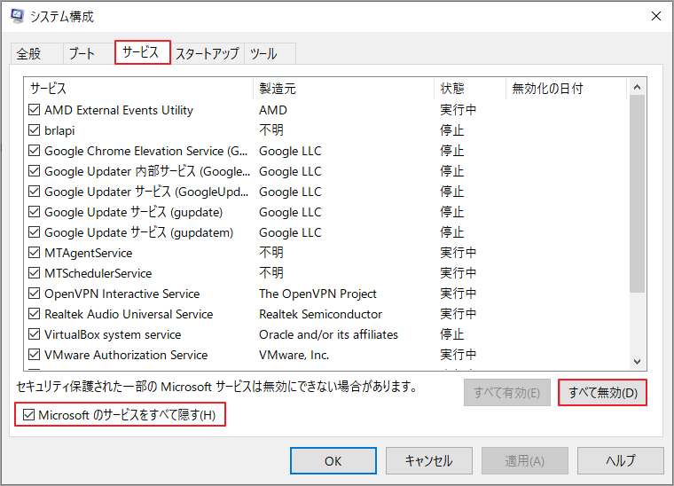Uncheck VirtualBox system service checkbox
The width and height of the screenshot is (674, 486).
(x=35, y=334)
